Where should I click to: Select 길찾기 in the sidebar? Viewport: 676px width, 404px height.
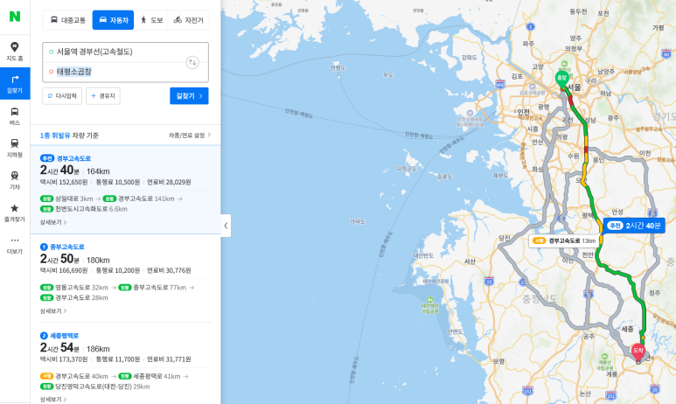pos(15,84)
